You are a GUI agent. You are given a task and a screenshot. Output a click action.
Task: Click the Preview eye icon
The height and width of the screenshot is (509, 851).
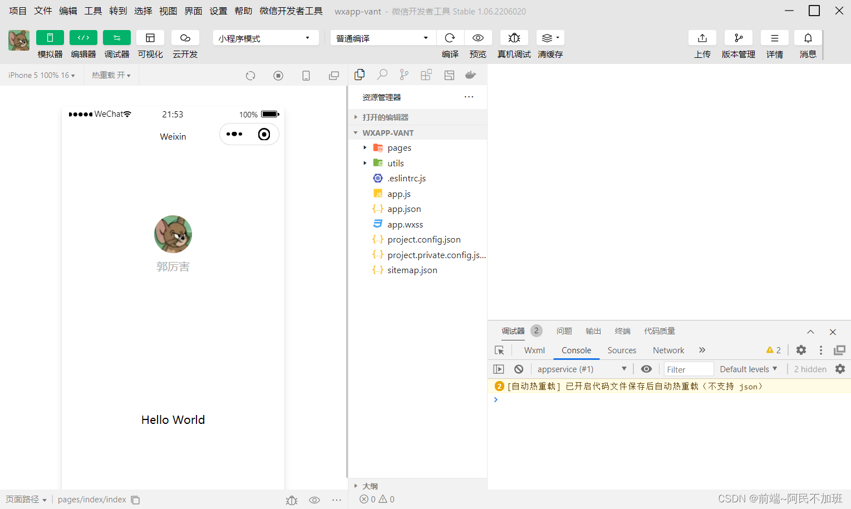tap(478, 38)
